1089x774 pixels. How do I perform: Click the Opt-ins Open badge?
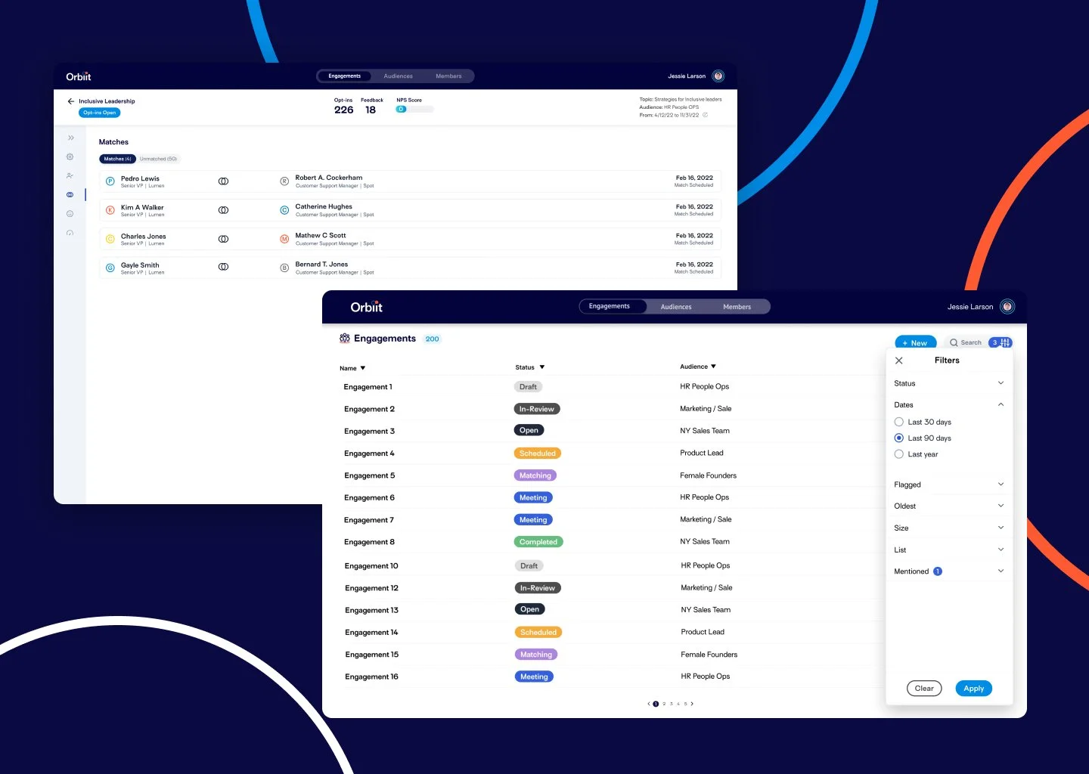coord(99,113)
